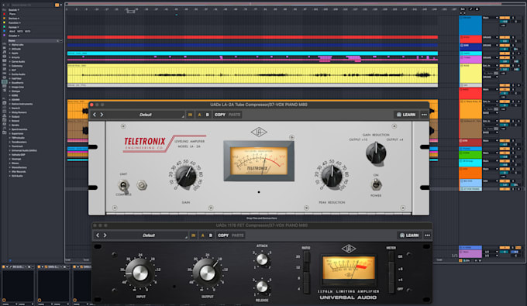Screen dimensions: 527x306
Task: Click PASTE in the 1176 toolbar
Action: click(238, 236)
